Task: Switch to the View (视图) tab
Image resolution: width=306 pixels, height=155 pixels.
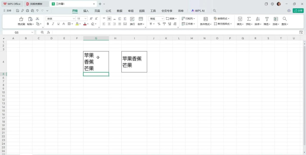Action: coord(142,11)
